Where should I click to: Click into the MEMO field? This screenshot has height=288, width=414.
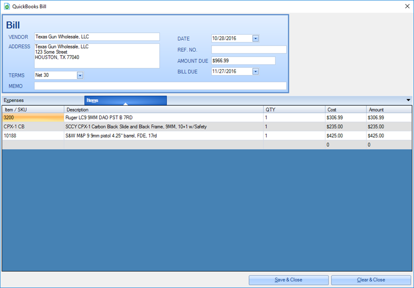(x=160, y=86)
